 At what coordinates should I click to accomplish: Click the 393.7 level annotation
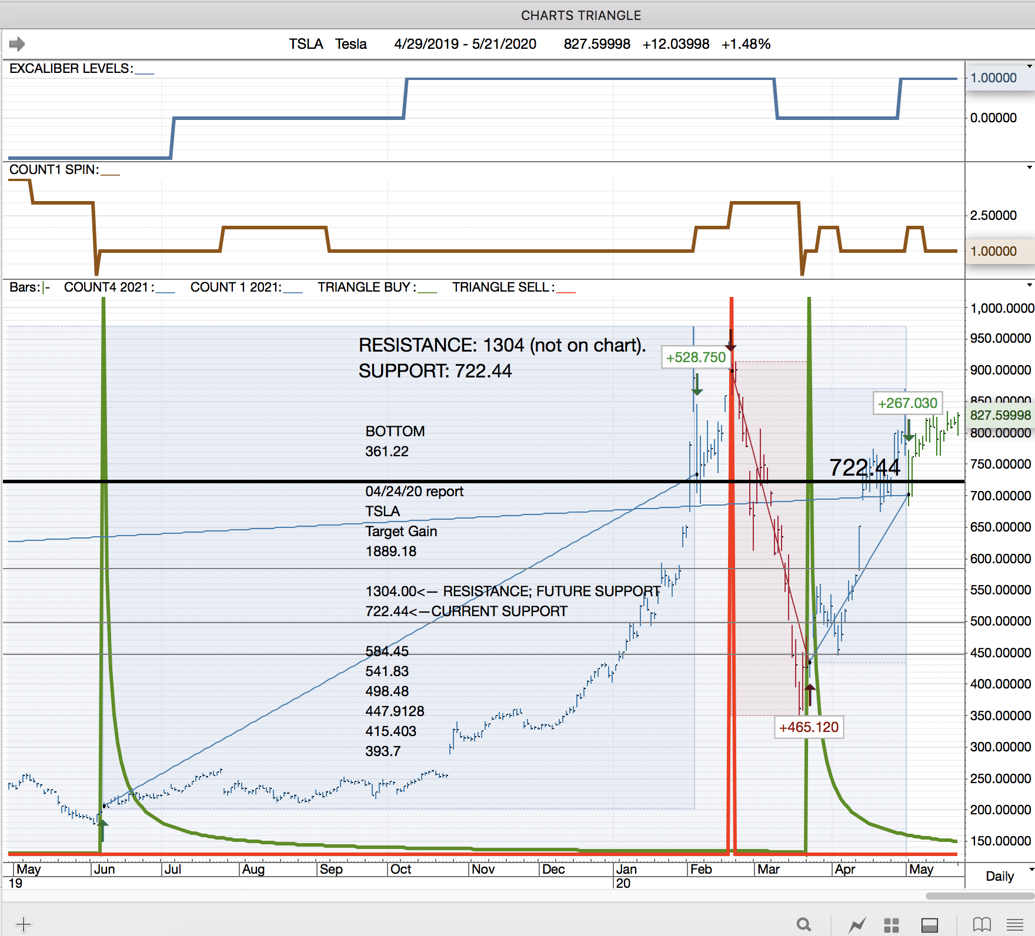(x=383, y=751)
